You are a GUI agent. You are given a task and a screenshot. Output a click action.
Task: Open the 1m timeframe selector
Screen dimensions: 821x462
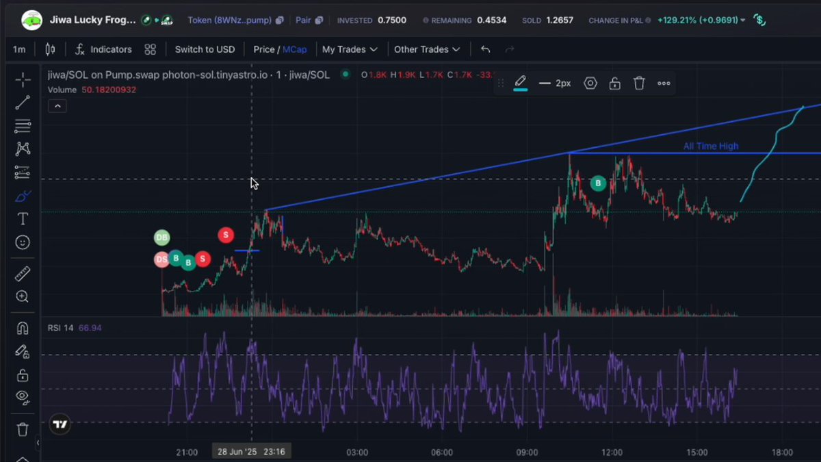(19, 49)
